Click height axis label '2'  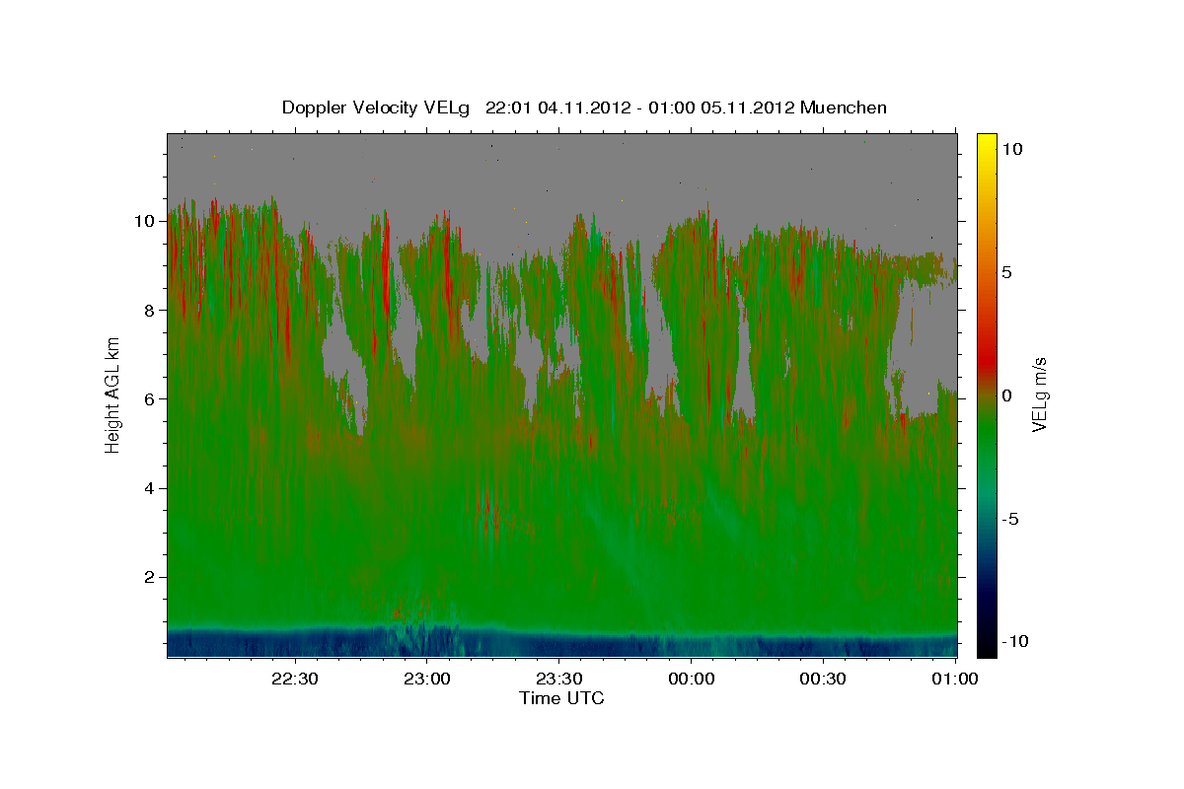tap(150, 577)
